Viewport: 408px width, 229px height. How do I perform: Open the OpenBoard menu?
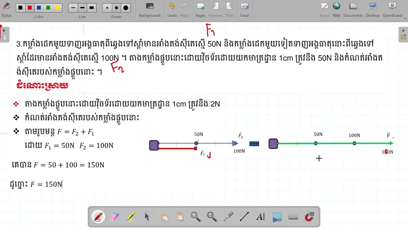point(392,10)
